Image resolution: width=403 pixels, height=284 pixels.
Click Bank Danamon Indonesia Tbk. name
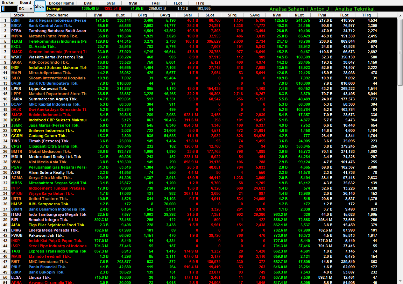coord(58,210)
